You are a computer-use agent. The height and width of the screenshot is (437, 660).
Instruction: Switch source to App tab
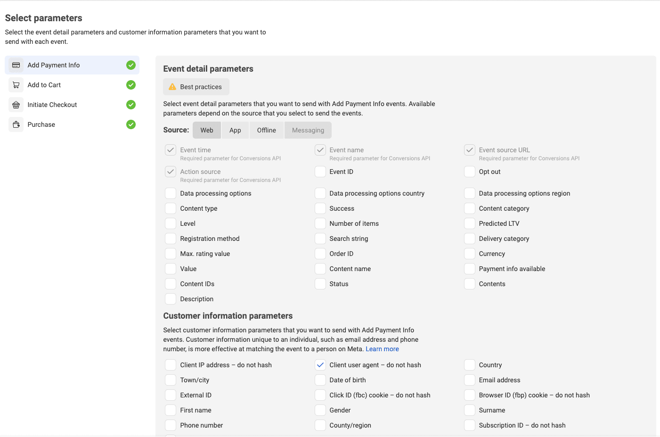(235, 130)
